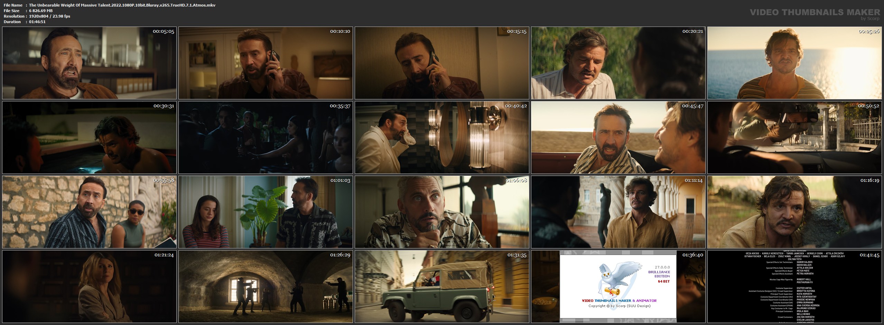Select the green jeep frame at 01:31:35
884x325 pixels.
pyautogui.click(x=442, y=286)
